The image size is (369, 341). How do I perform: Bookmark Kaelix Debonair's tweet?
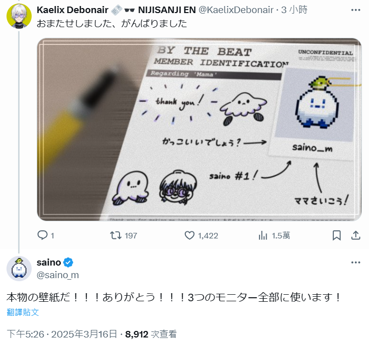click(336, 235)
